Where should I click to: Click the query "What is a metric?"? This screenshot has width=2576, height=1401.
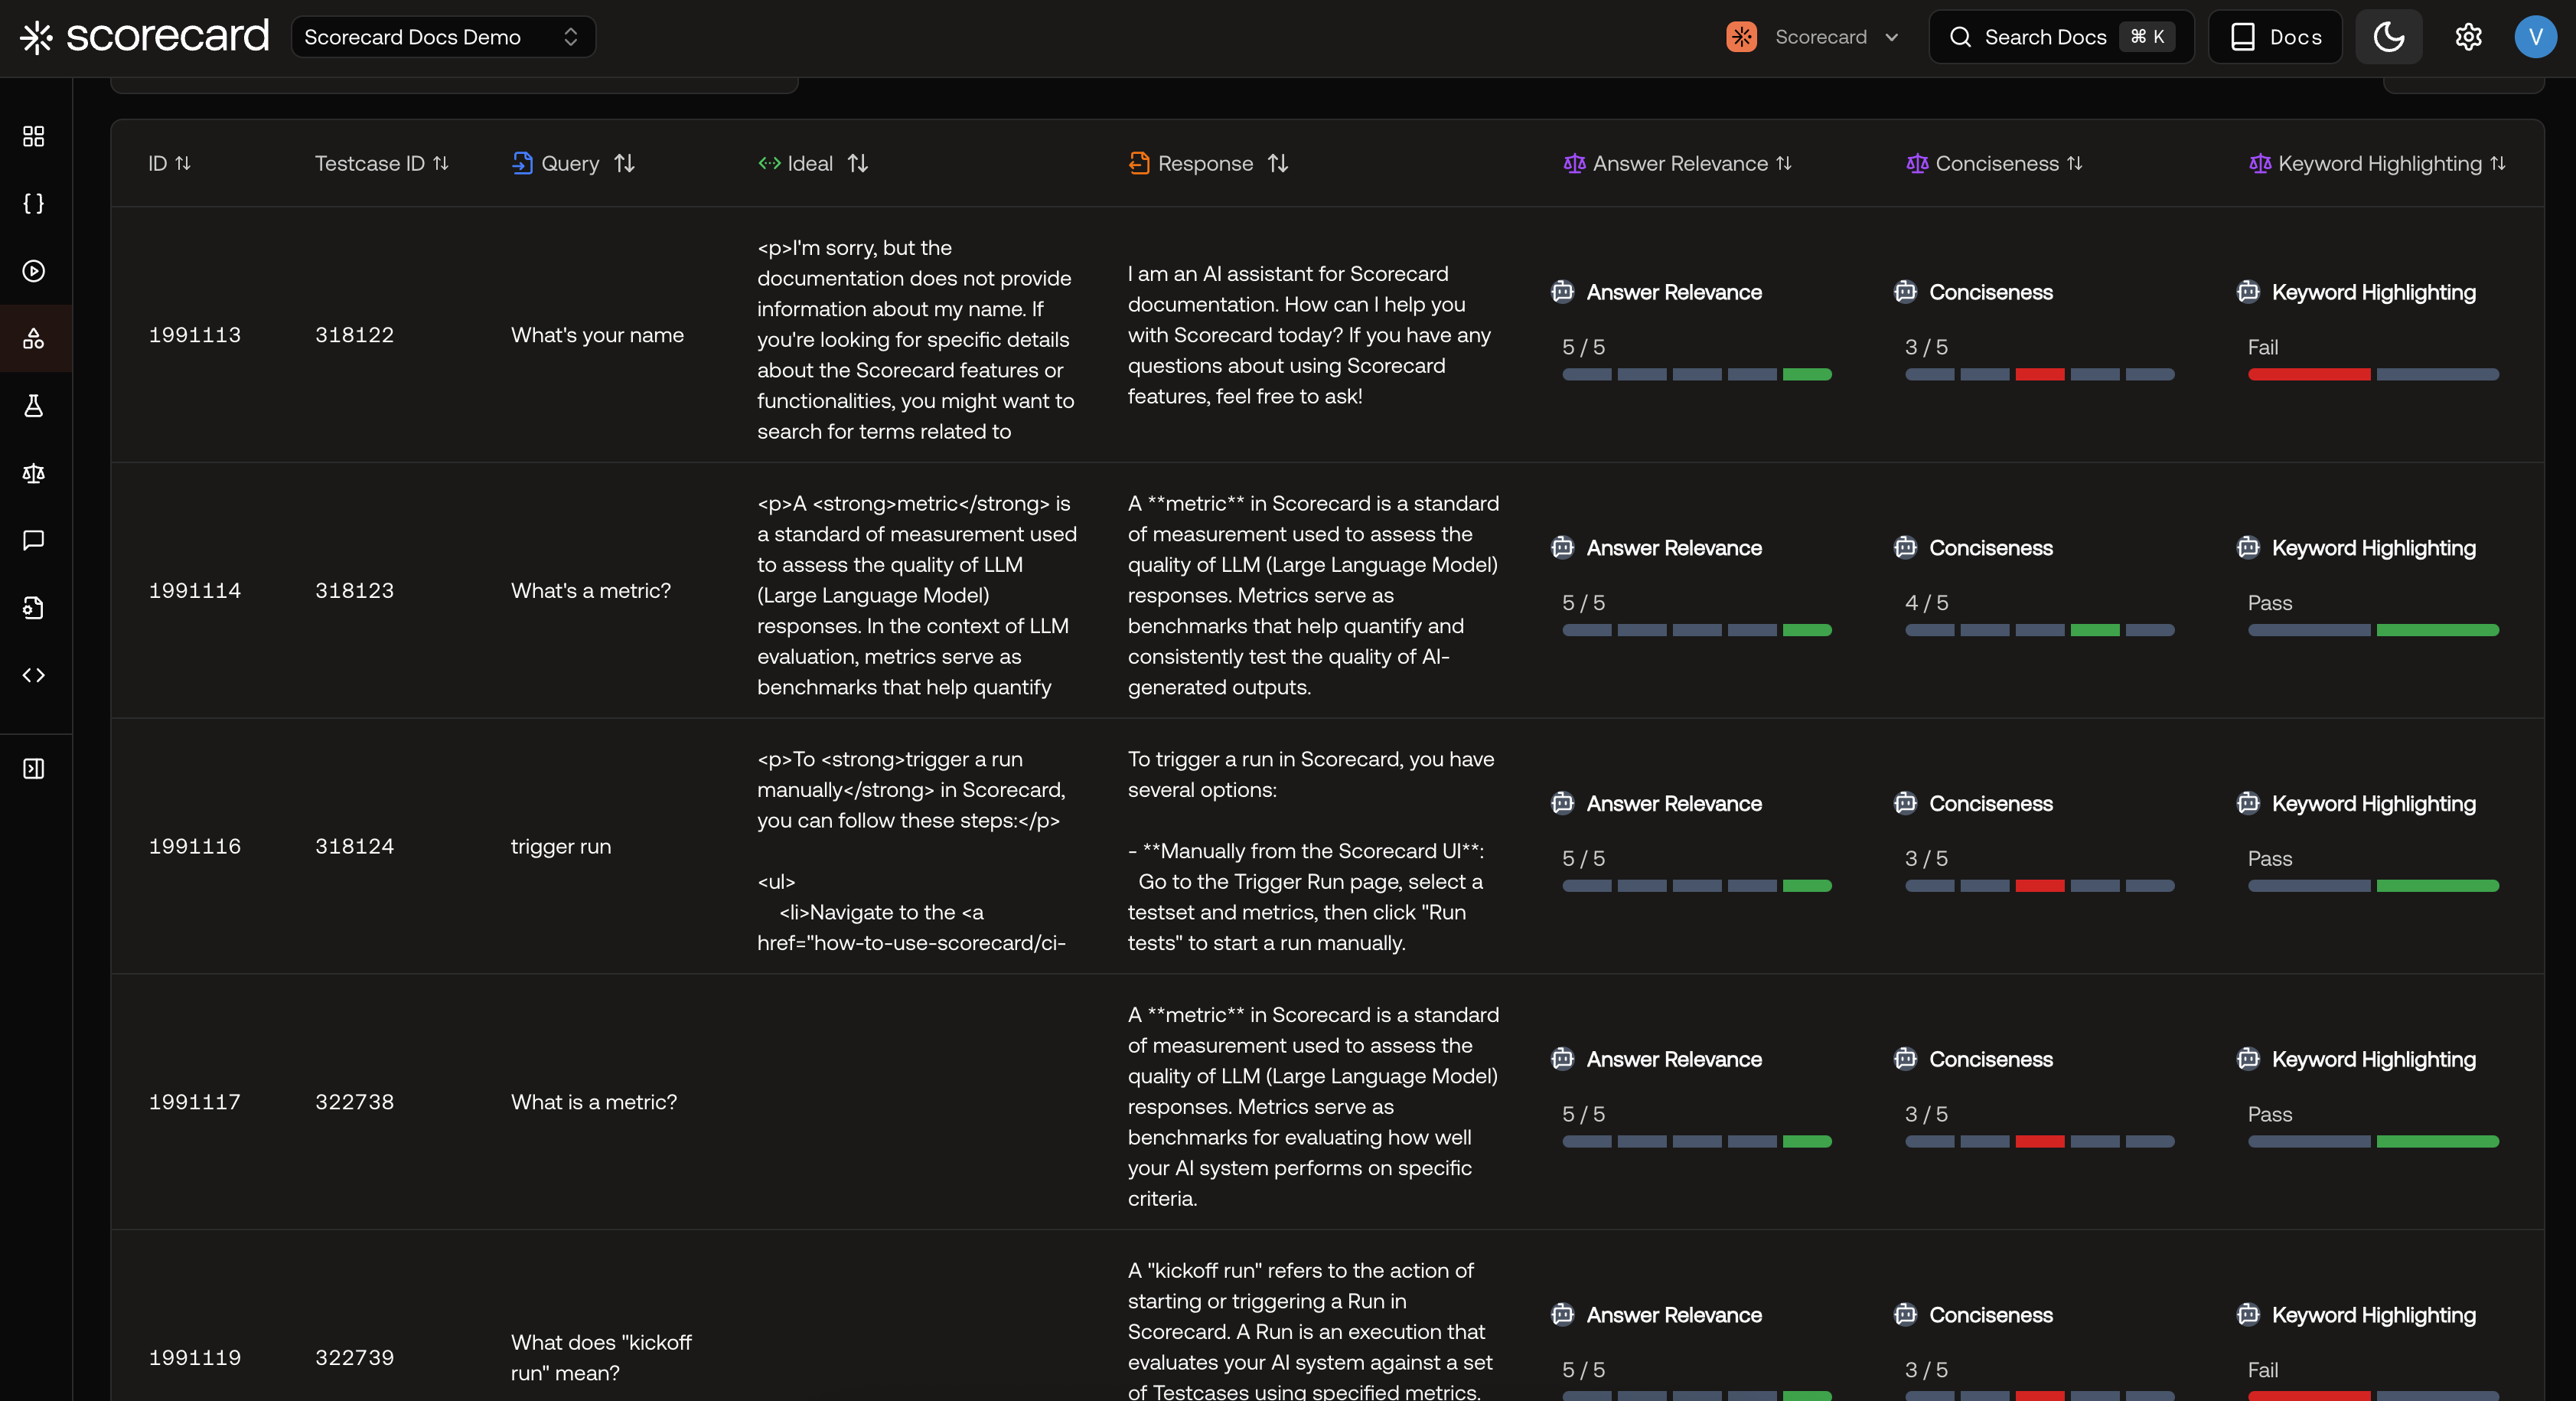click(594, 1102)
